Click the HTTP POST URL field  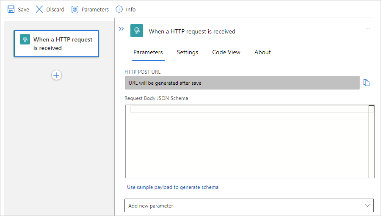[242, 83]
